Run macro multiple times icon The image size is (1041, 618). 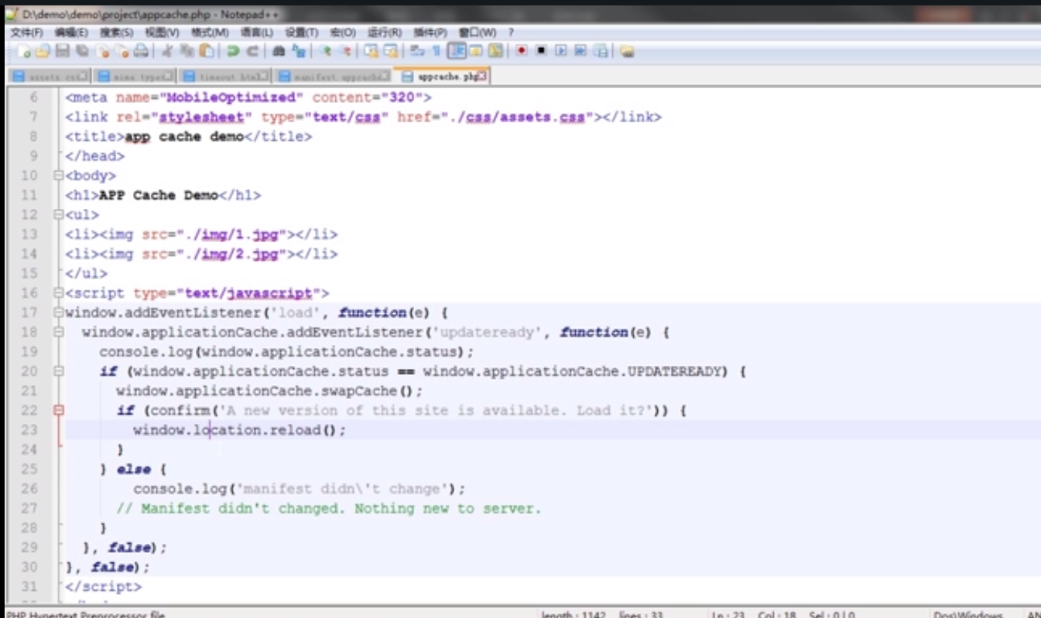(x=580, y=51)
